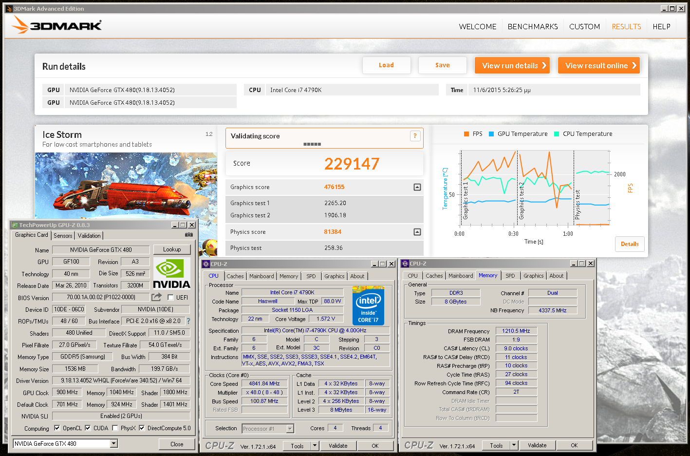Open the CUSTOM section
Viewport: 690px width, 456px height.
tap(584, 27)
